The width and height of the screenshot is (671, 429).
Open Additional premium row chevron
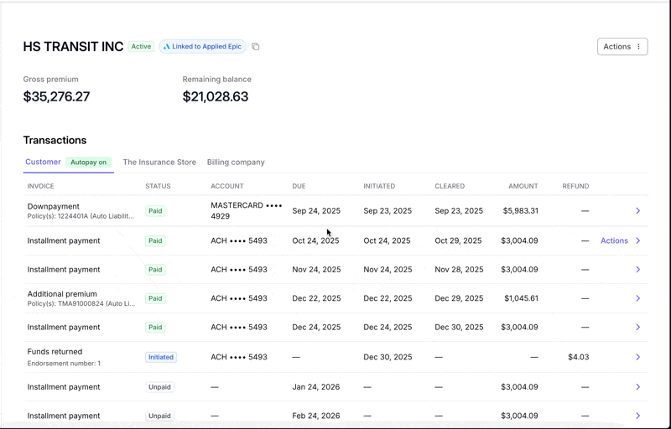pos(637,298)
